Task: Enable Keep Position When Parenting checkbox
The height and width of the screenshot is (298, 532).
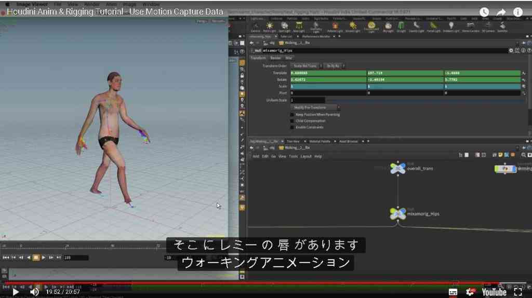Action: (292, 115)
